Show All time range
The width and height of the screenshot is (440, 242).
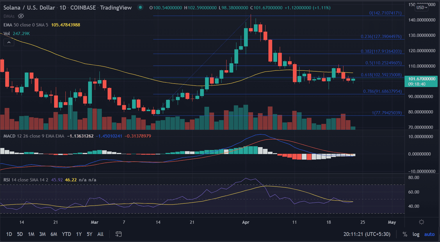pyautogui.click(x=100, y=234)
